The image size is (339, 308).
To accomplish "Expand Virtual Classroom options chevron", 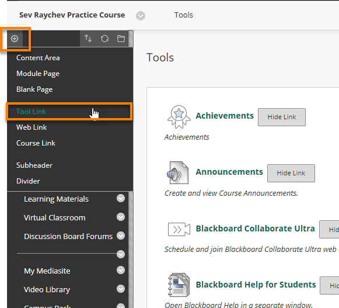I will coord(121,217).
